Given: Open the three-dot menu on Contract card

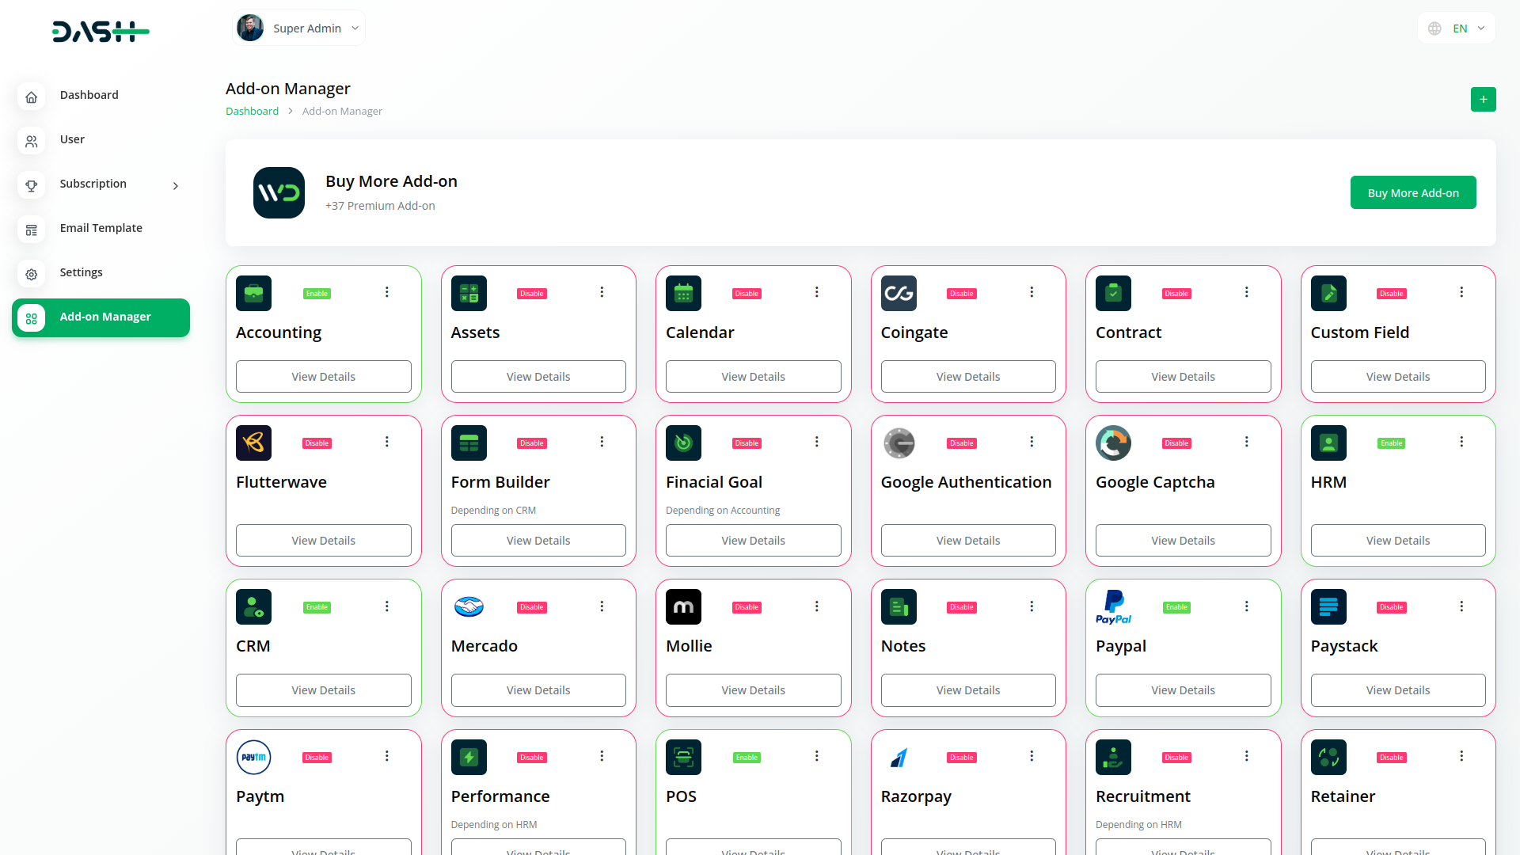Looking at the screenshot, I should (1246, 292).
